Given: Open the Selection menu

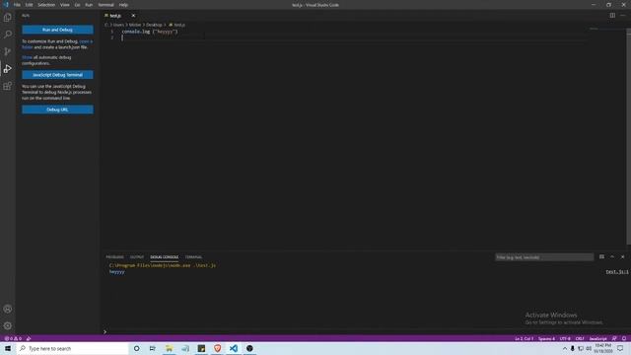Looking at the screenshot, I should [46, 5].
